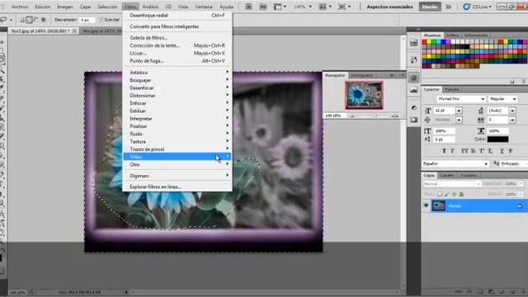Viewport: 528px width, 297px height.
Task: Show more workspaces with the double-arrow icon
Action: 448,7
